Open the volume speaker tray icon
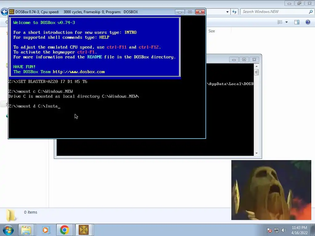This screenshot has height=236, width=315. 284,230
